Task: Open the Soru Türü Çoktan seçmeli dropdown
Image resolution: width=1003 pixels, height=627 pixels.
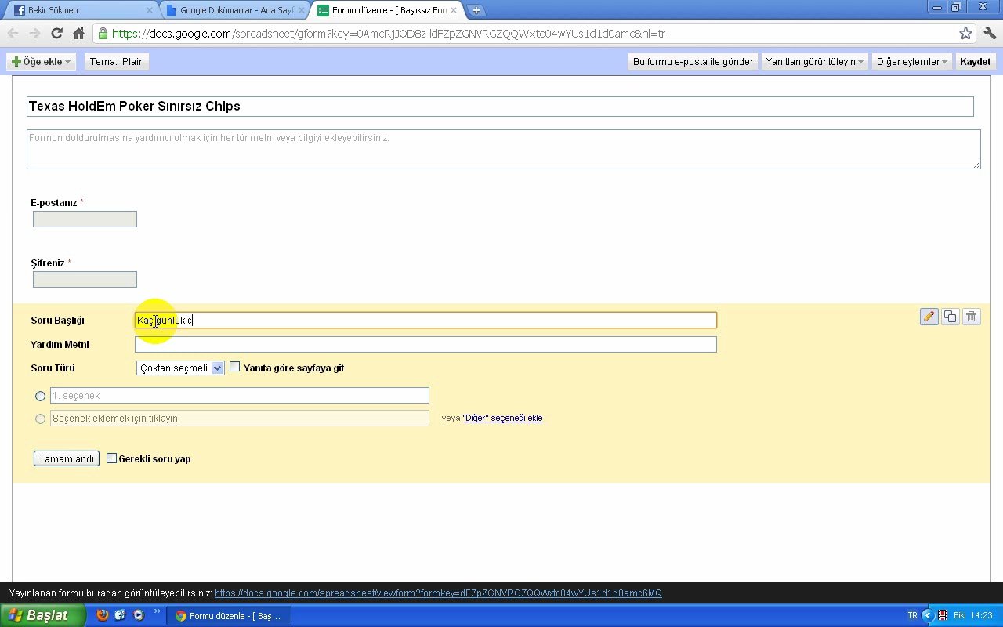Action: (x=180, y=368)
